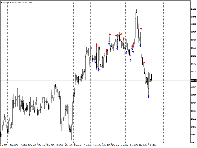
Task: Click the 22 Dec 16:00 time label
Action: 41,145
